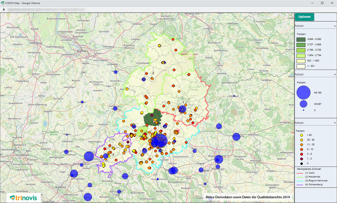The width and height of the screenshot is (337, 203).
Task: Open Fallzahl dropdown above the colored dots legend
Action: pos(334,123)
